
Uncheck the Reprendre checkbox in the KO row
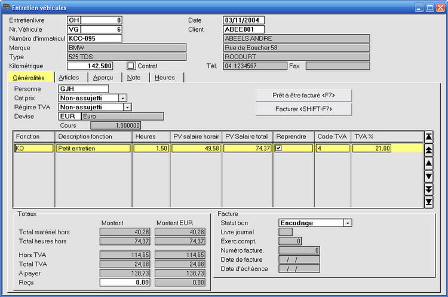[279, 148]
